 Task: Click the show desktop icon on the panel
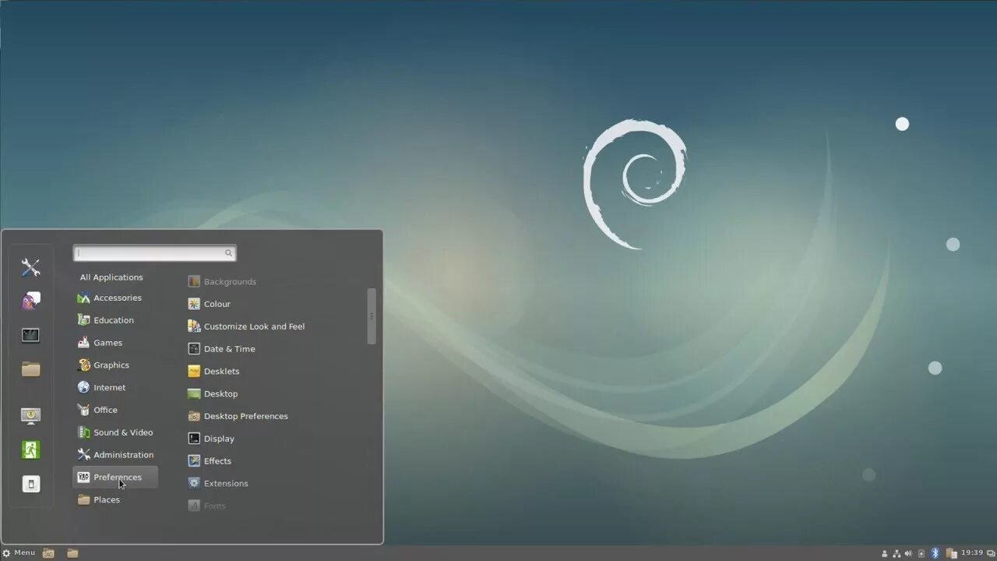coord(48,553)
